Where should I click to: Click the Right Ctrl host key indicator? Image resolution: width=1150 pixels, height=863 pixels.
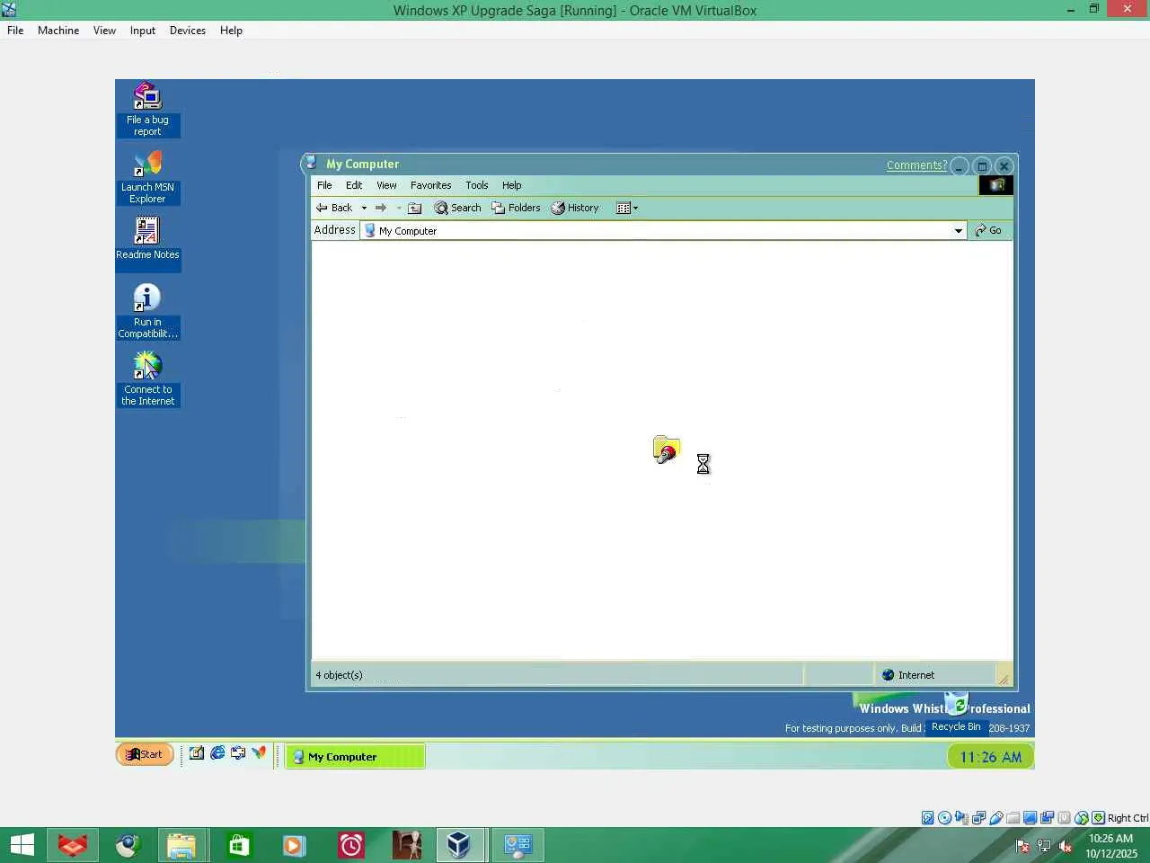(x=1128, y=818)
